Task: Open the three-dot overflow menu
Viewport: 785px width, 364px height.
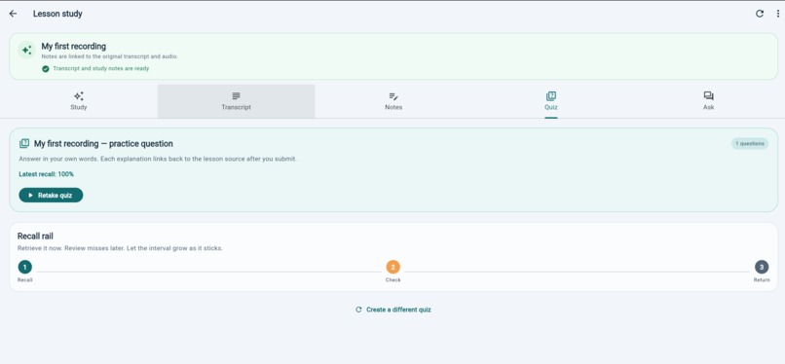Action: [x=778, y=14]
